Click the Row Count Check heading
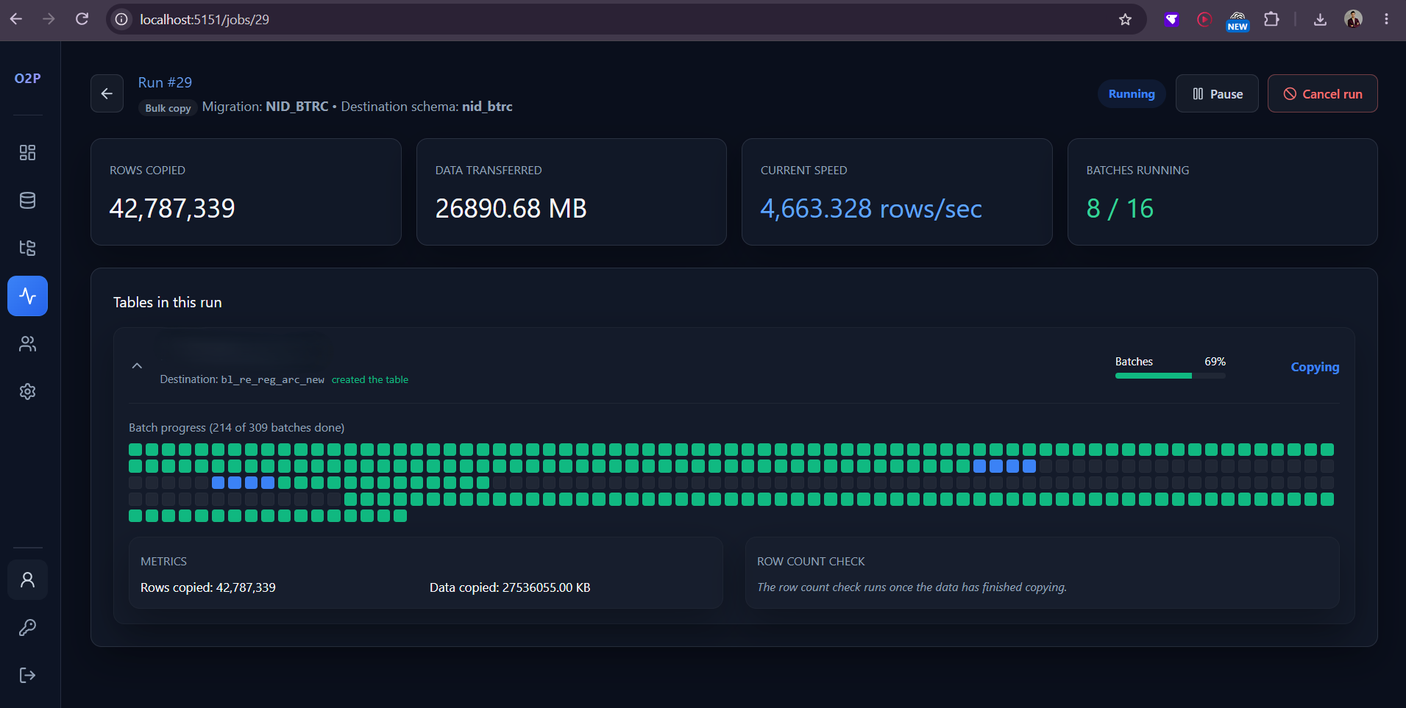Viewport: 1406px width, 708px height. point(811,561)
